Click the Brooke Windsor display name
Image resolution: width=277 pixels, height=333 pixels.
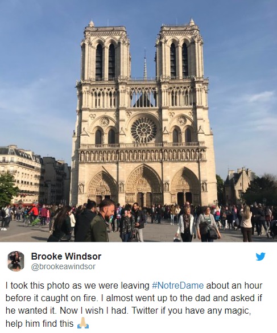(66, 256)
